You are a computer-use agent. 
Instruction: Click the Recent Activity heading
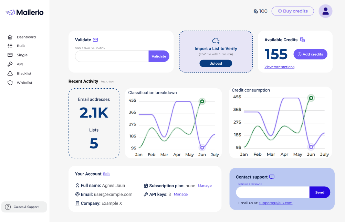83,81
